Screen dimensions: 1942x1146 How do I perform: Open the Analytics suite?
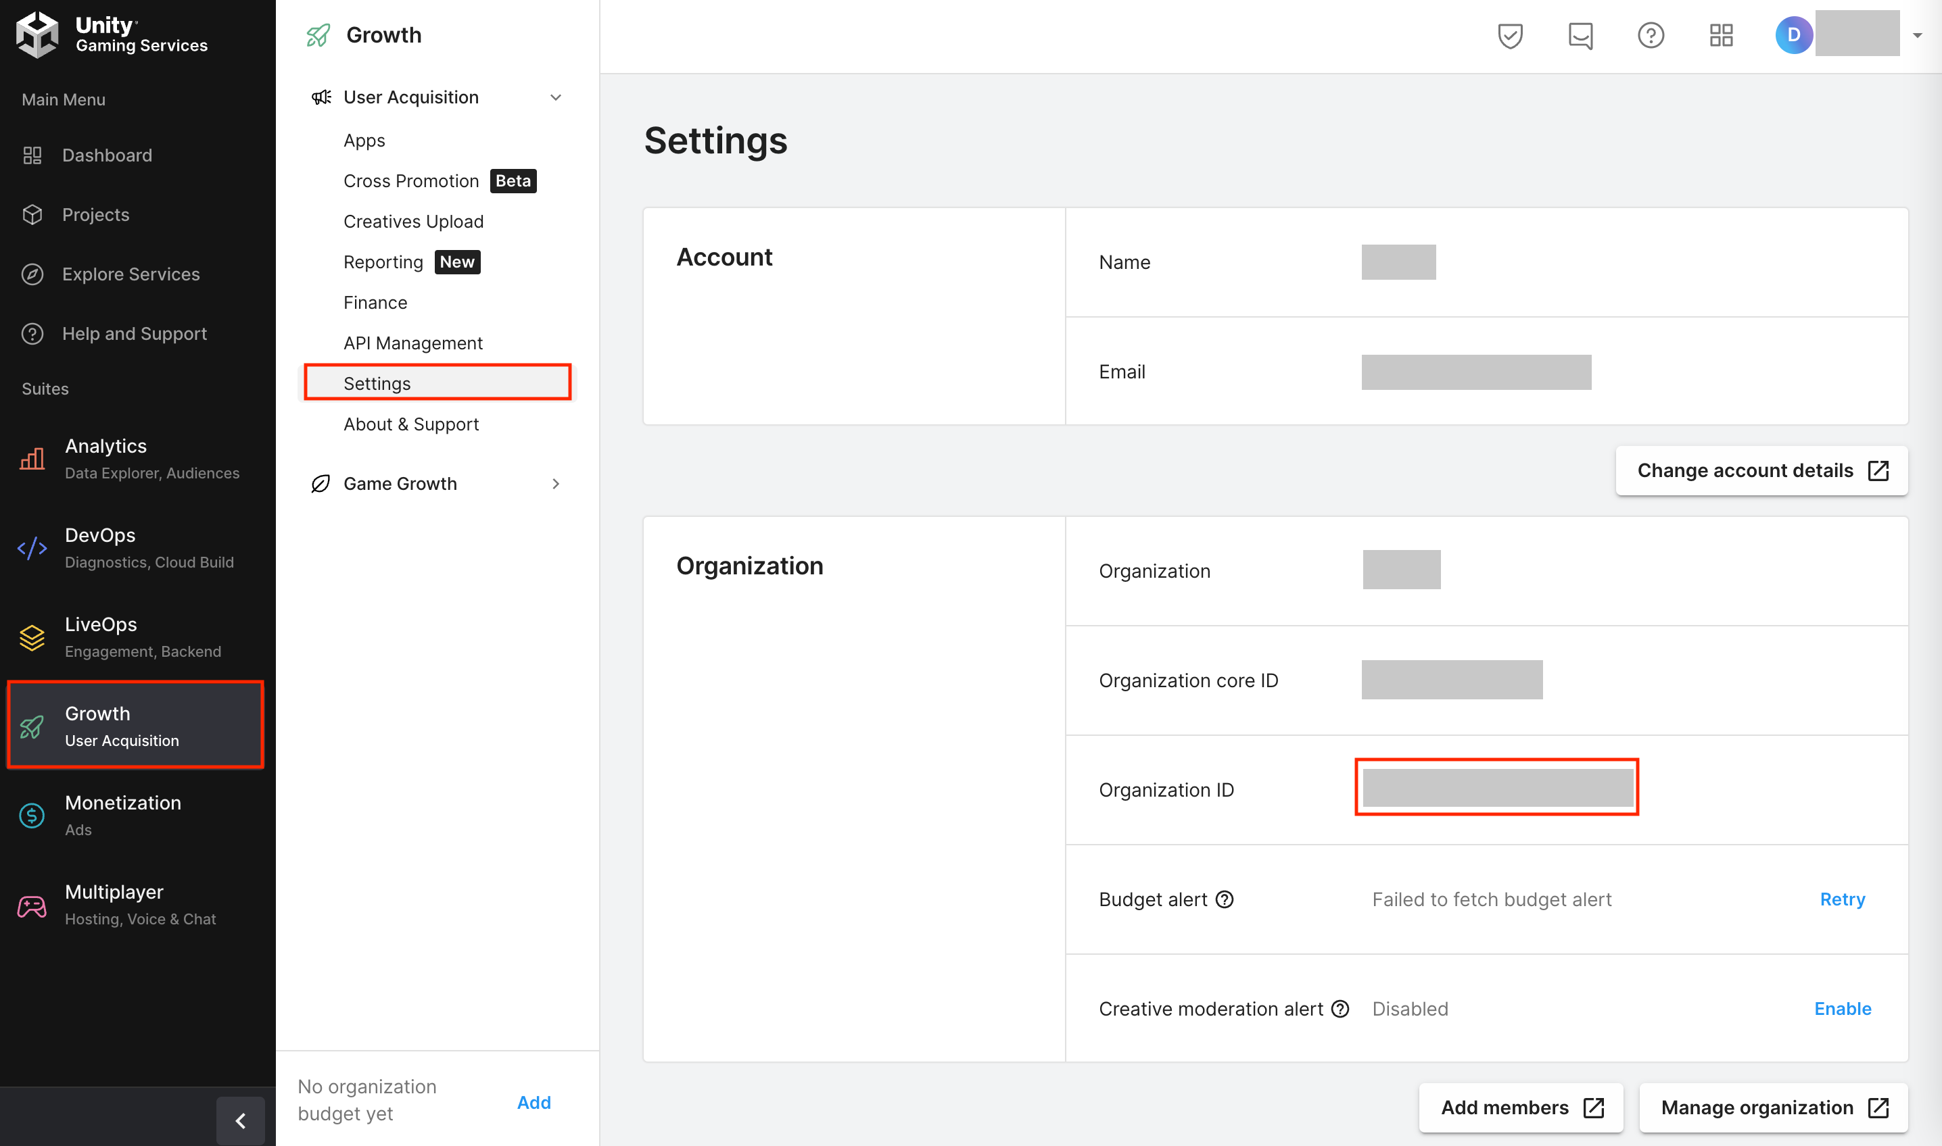tap(137, 459)
